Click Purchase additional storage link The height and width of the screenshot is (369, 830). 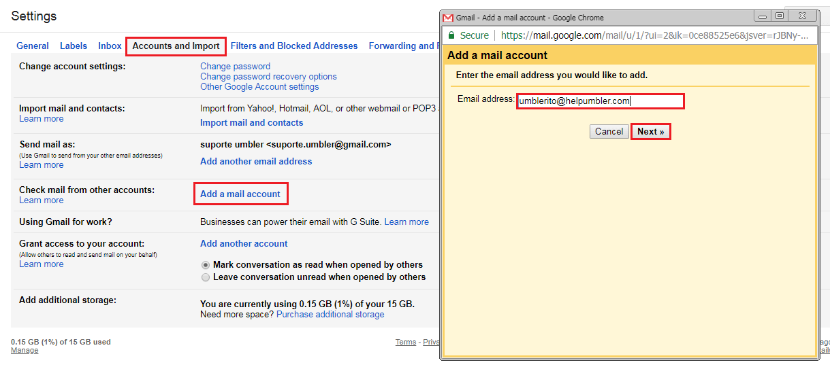click(330, 315)
